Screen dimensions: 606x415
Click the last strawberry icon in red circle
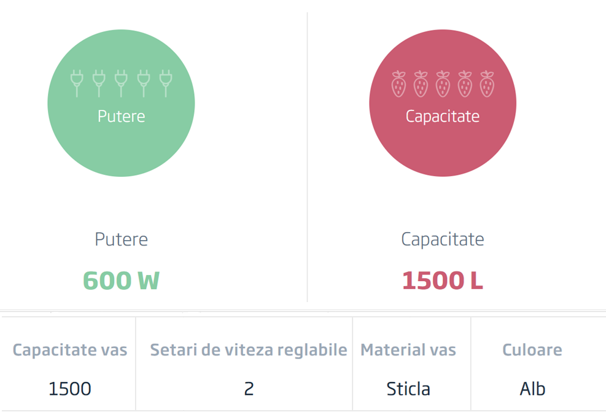(487, 84)
